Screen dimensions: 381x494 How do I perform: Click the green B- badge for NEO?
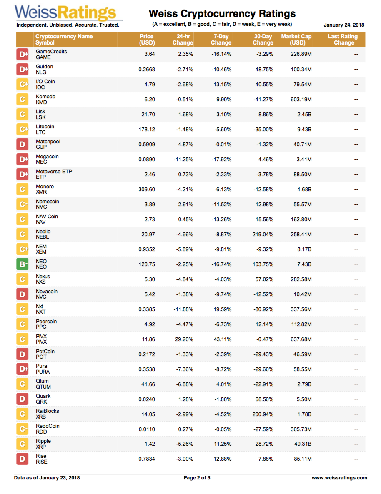[23, 264]
